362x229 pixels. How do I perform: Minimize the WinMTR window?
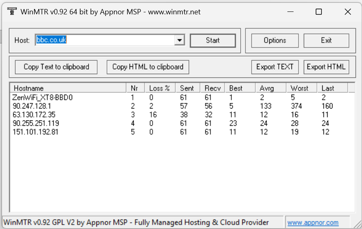pos(290,12)
